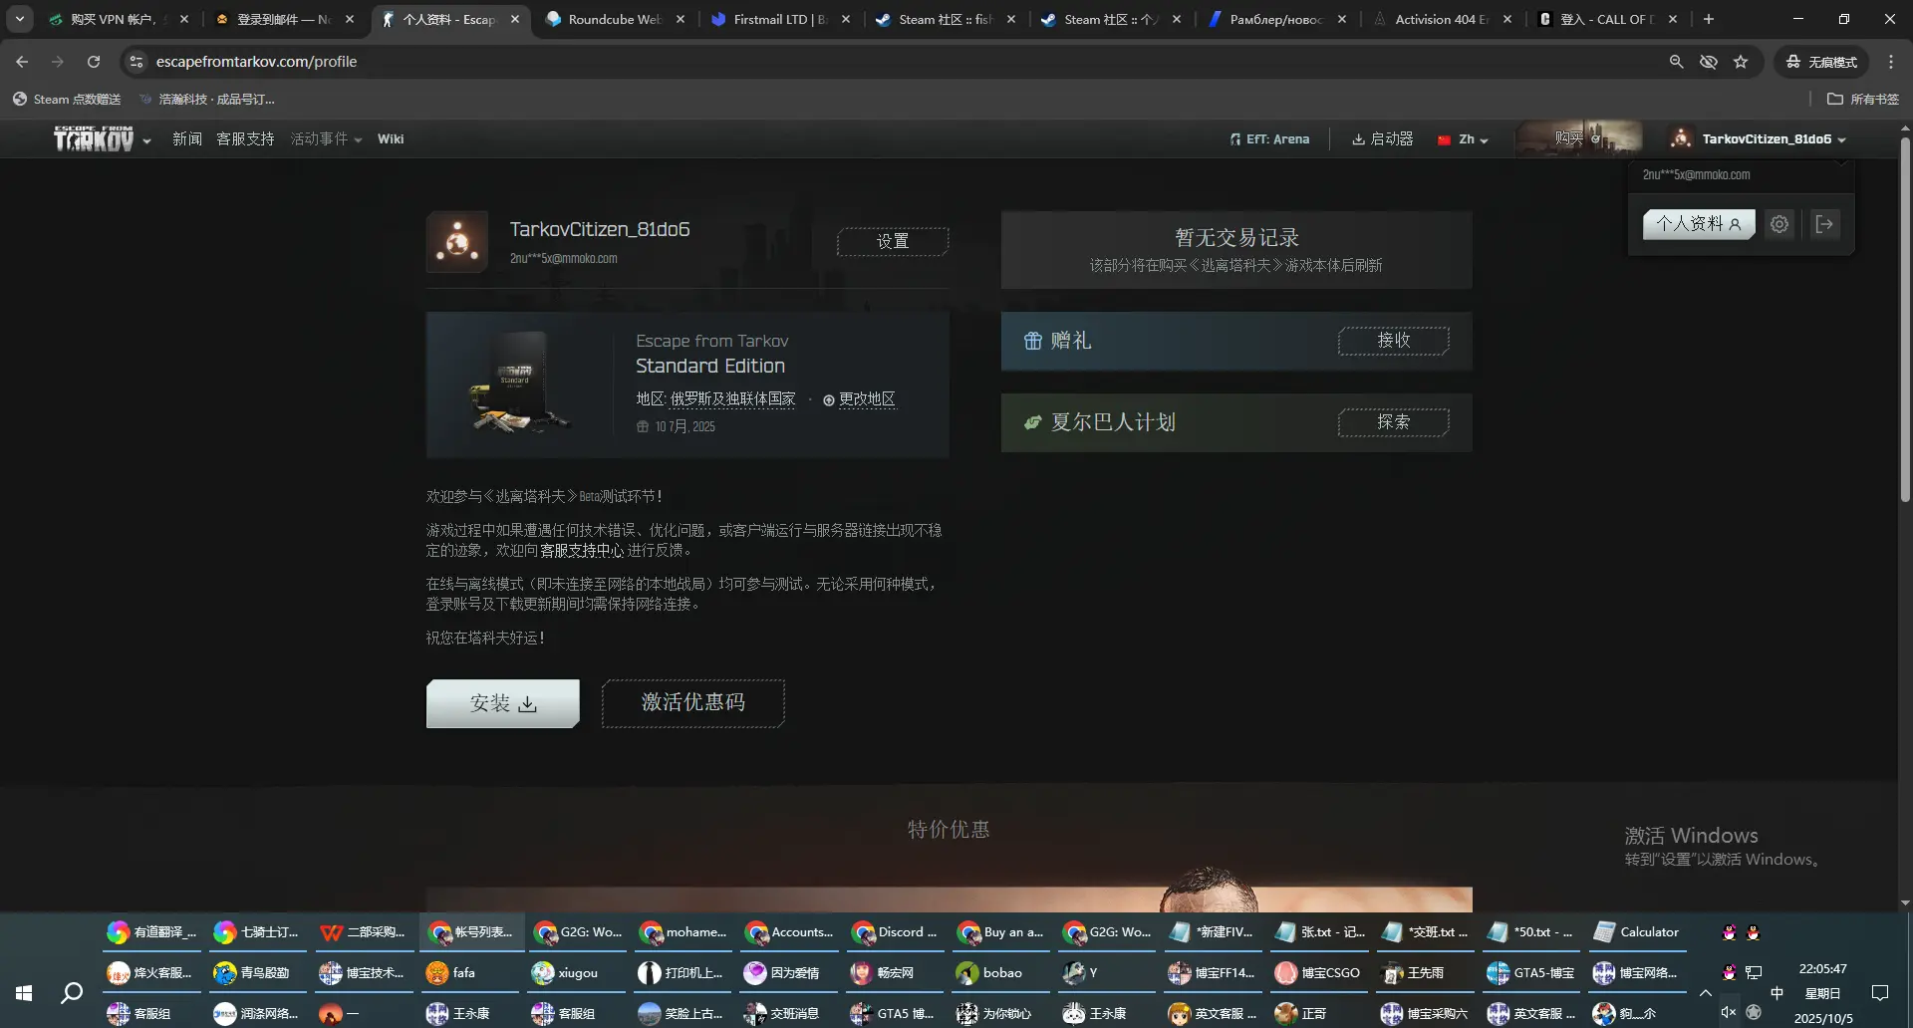This screenshot has width=1913, height=1028.
Task: Click the 购买 banner in the header
Action: (1578, 138)
